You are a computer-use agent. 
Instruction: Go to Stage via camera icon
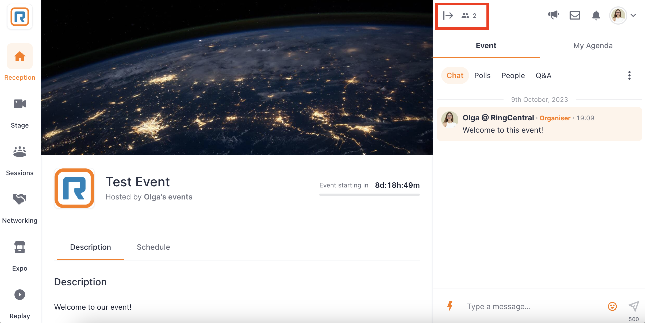(20, 104)
